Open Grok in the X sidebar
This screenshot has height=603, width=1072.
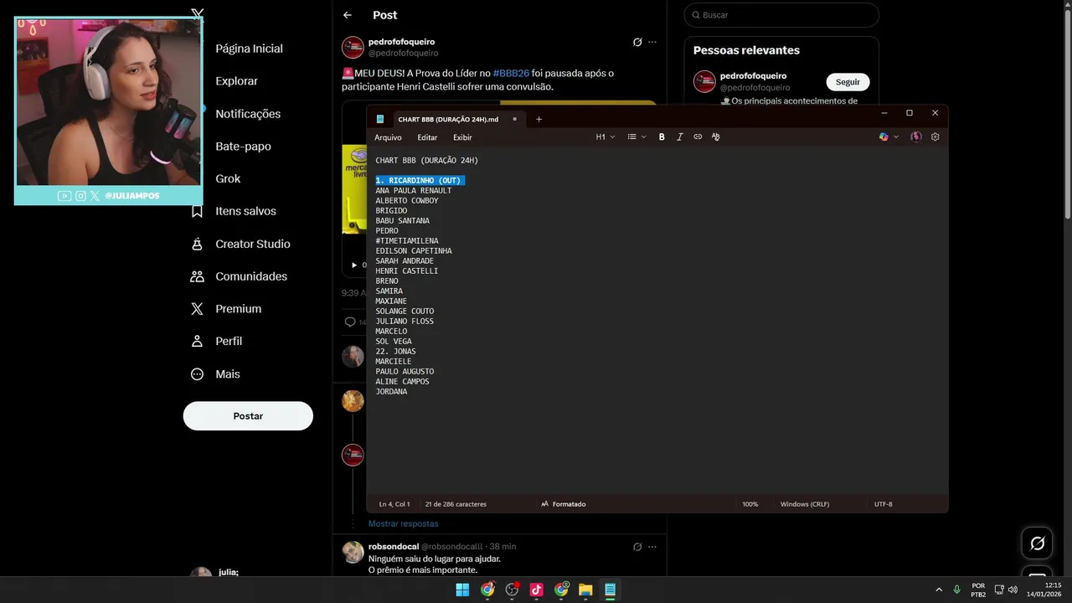tap(228, 178)
